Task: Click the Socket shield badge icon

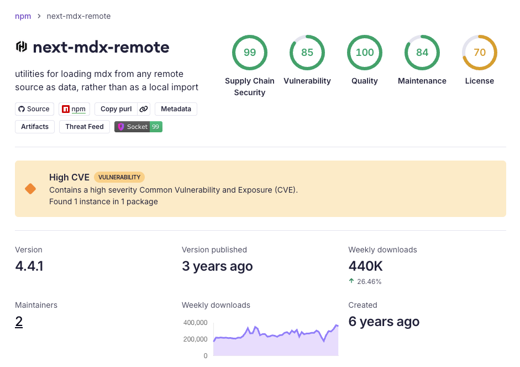Action: point(121,127)
